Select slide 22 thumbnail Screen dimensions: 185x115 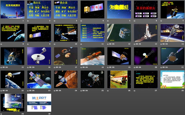pos(13,79)
